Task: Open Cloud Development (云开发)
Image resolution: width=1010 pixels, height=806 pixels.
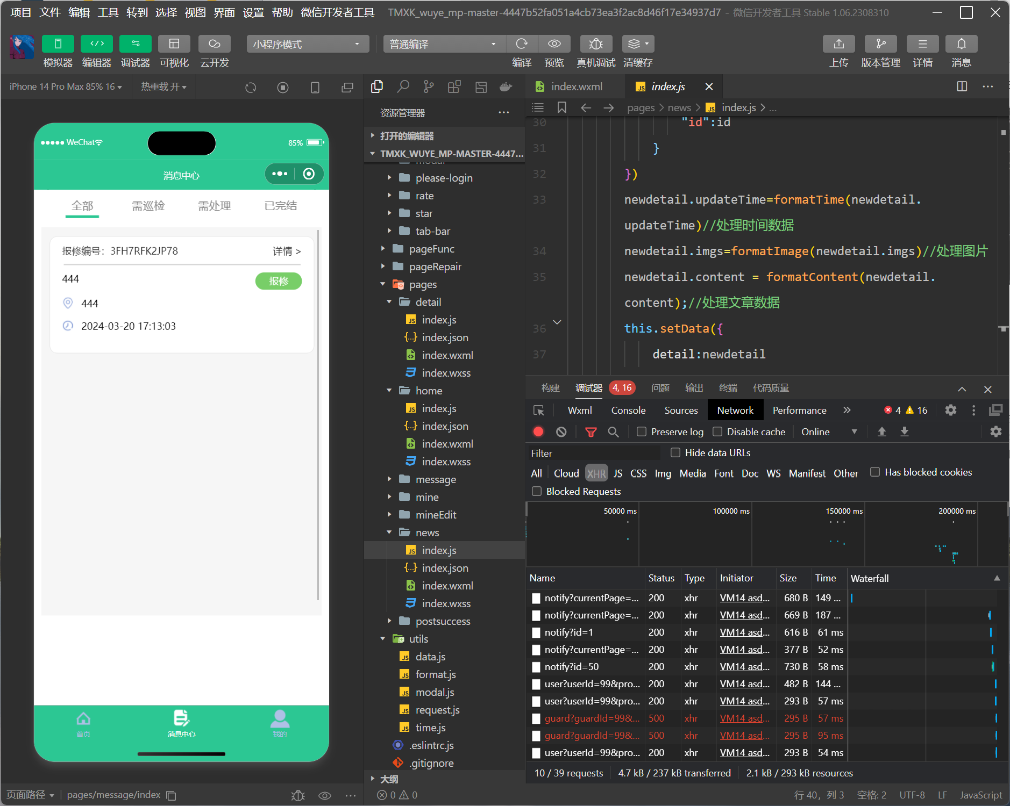Action: (215, 44)
